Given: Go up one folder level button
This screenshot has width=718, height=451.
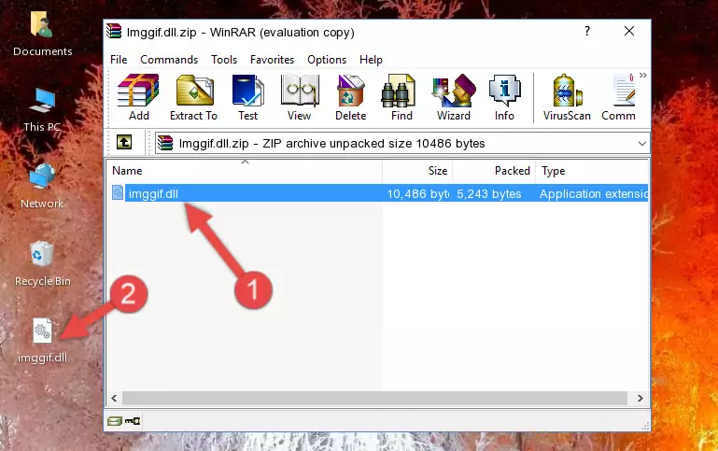Looking at the screenshot, I should 124,143.
